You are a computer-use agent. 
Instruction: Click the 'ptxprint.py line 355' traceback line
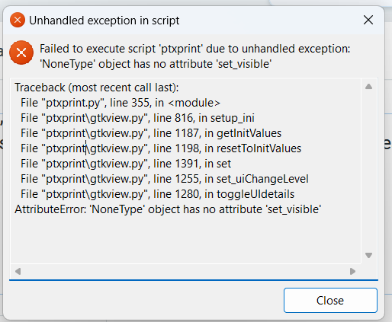pos(120,103)
